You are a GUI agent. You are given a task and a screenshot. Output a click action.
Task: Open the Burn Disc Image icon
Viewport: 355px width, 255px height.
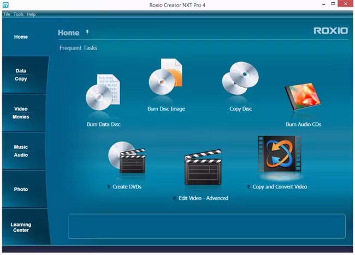(x=165, y=77)
